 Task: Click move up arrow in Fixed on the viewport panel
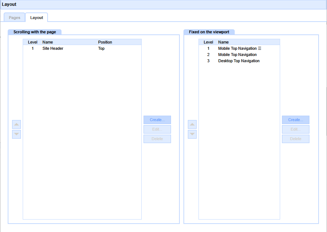[x=192, y=124]
